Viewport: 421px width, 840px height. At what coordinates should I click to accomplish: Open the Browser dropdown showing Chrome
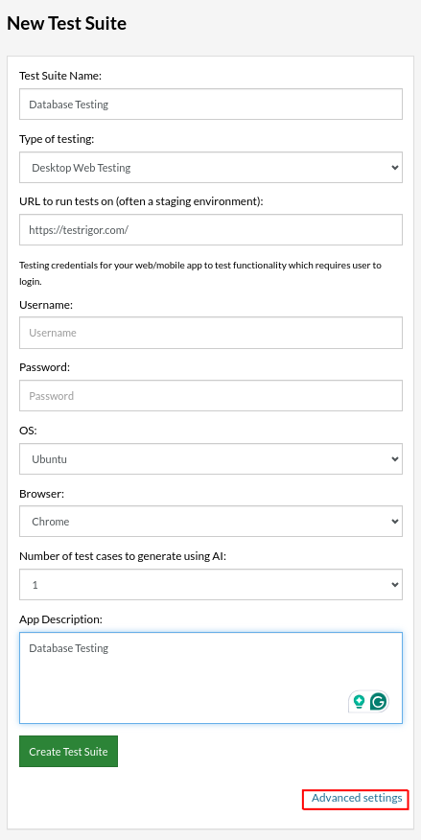[x=211, y=522]
